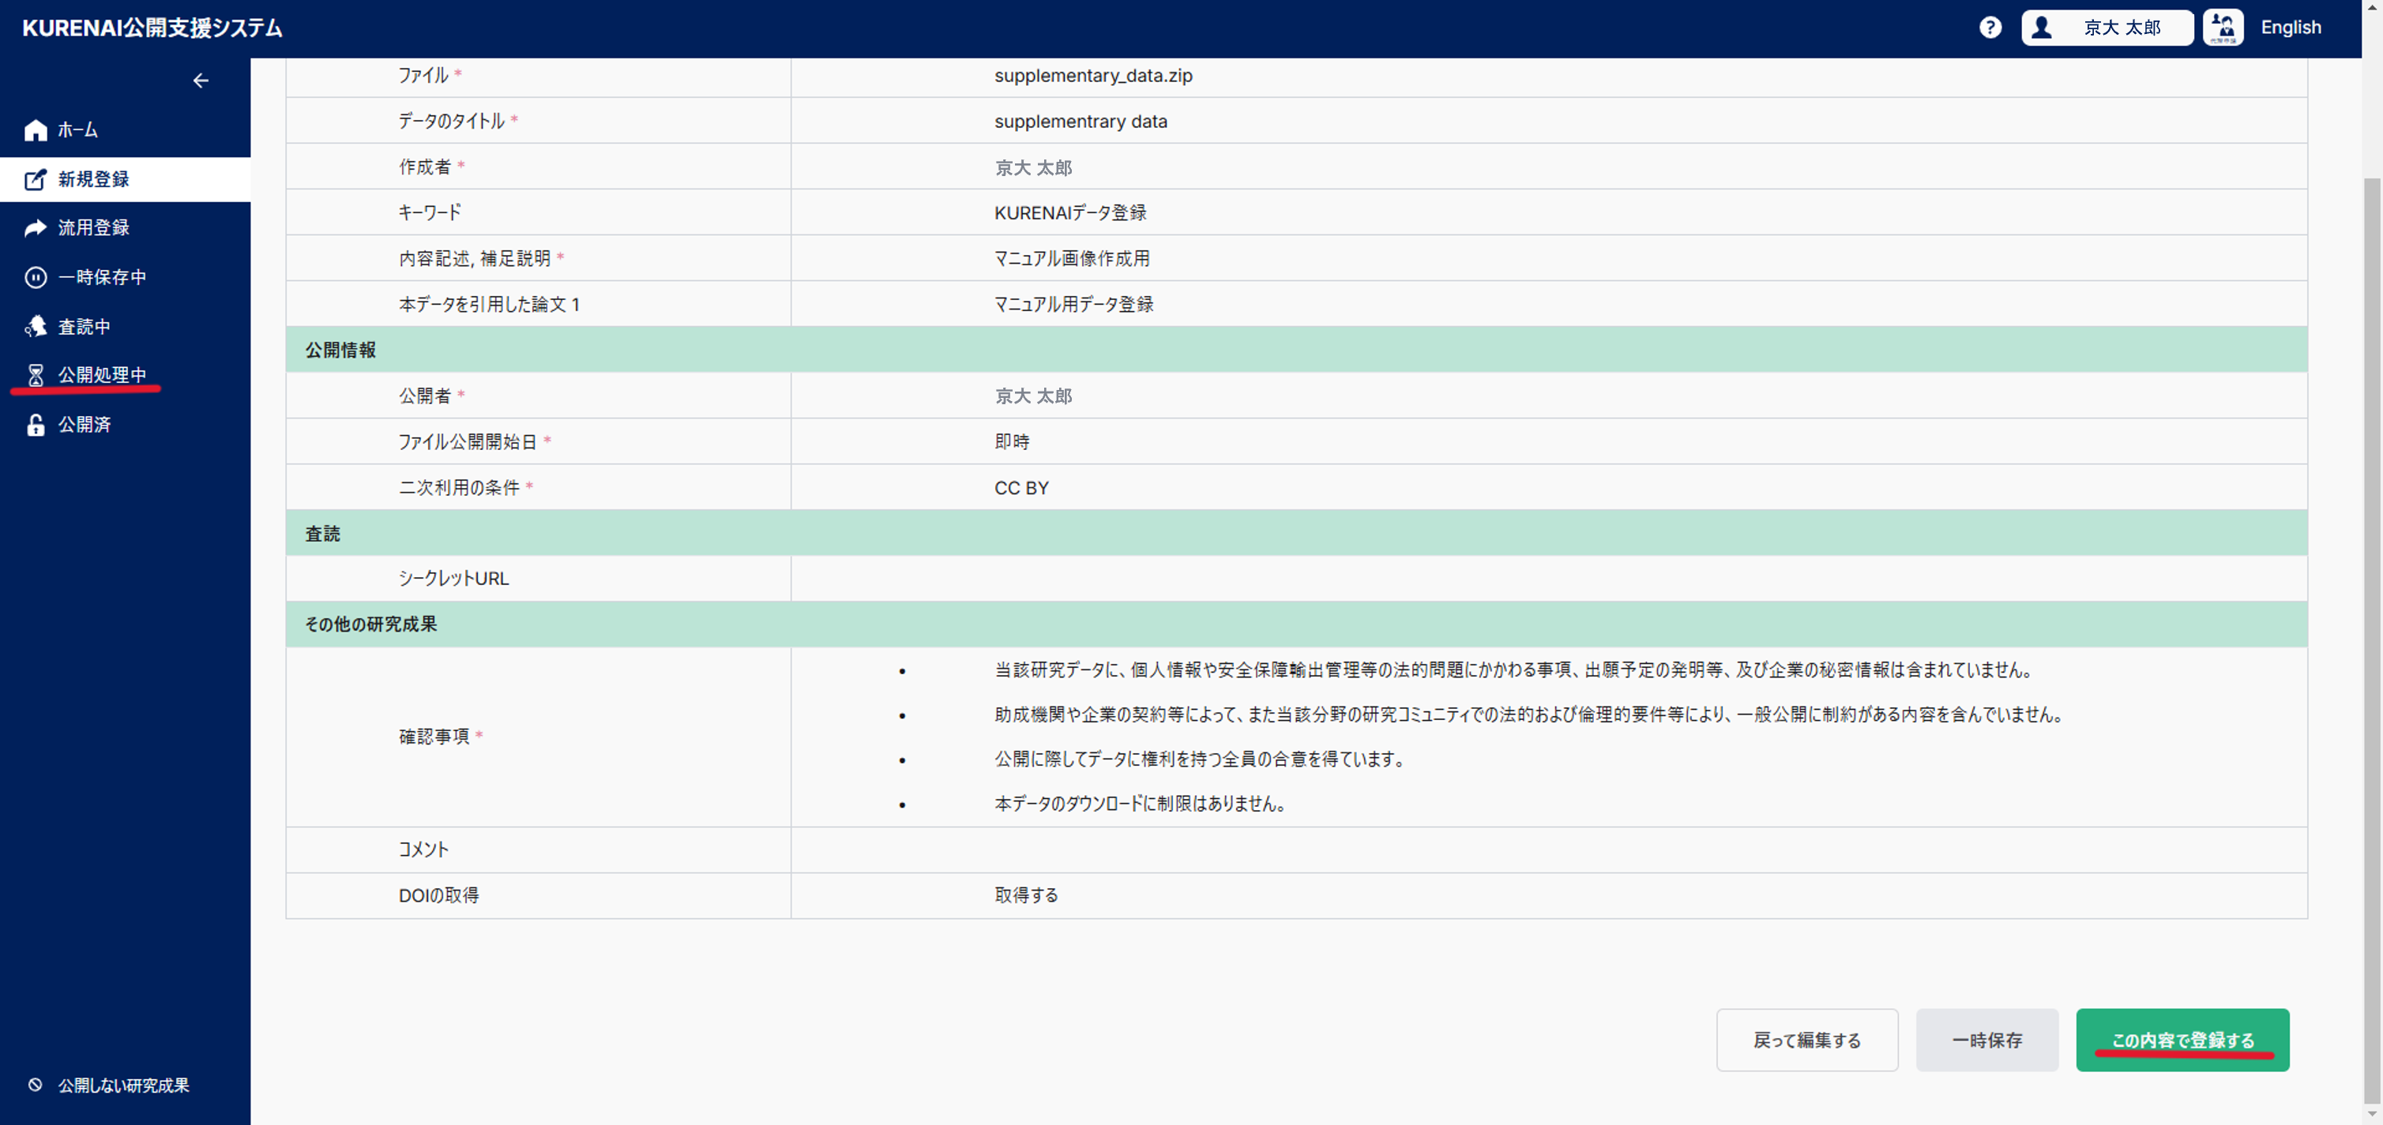The width and height of the screenshot is (2383, 1125).
Task: Click the 公開者 value 京大 太郎
Action: 1033,396
